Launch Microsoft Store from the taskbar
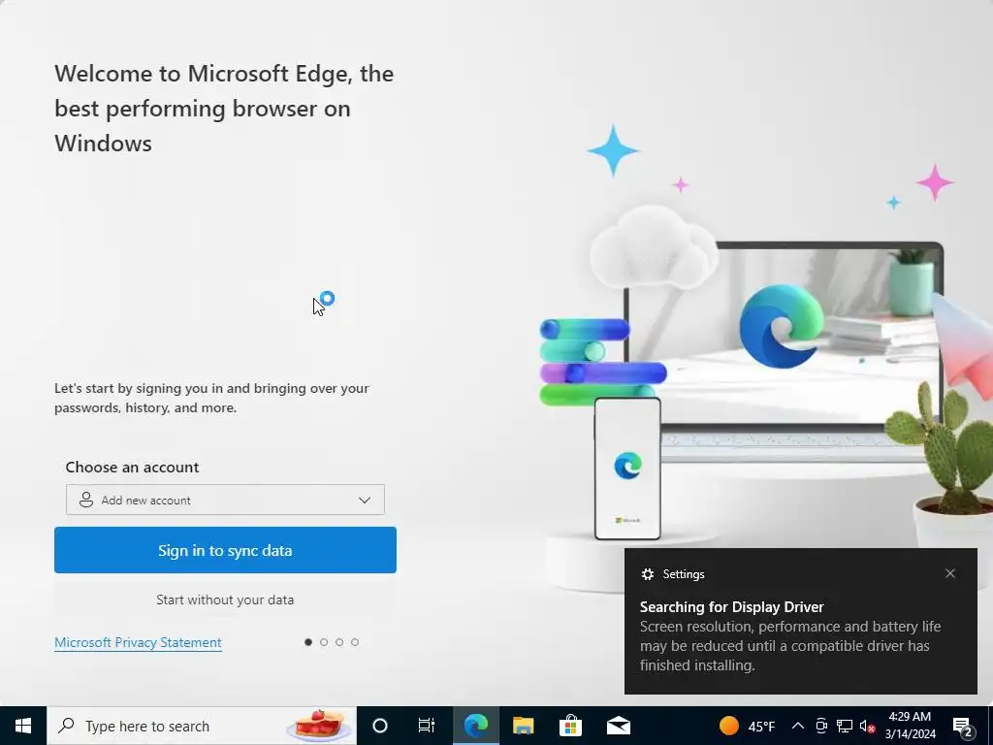The image size is (993, 745). 570,726
